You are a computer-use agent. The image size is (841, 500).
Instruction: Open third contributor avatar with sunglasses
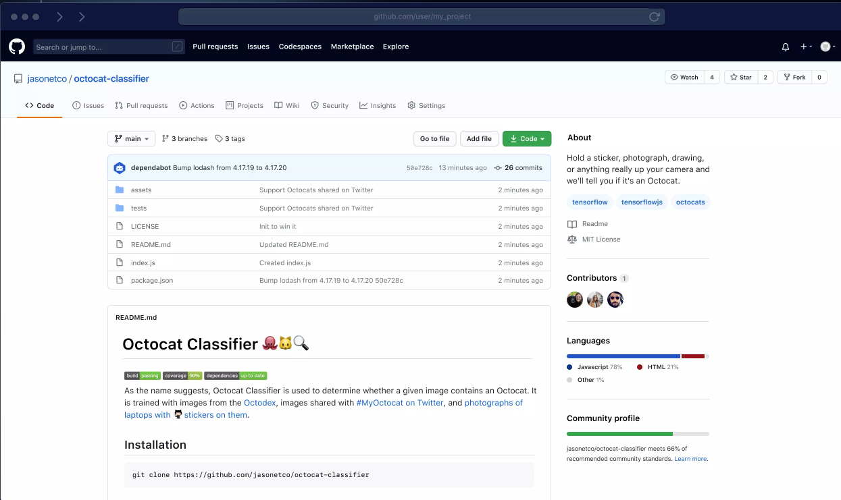(615, 300)
